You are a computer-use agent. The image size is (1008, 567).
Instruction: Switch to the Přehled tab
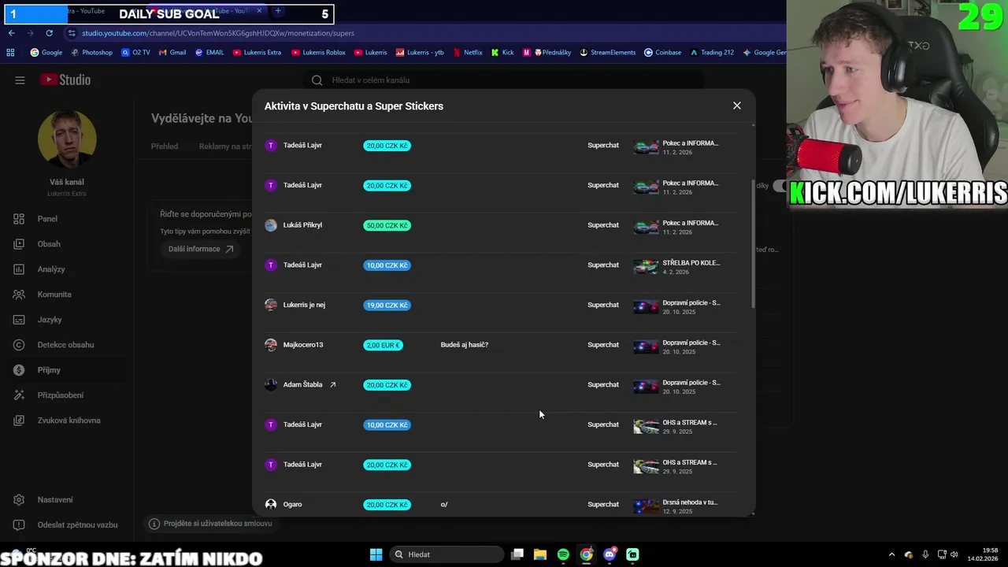(165, 146)
